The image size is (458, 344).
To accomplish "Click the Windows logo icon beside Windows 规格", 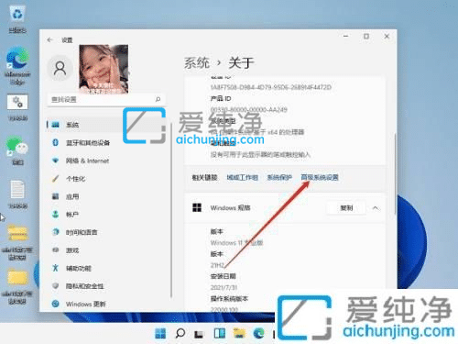I will [197, 207].
